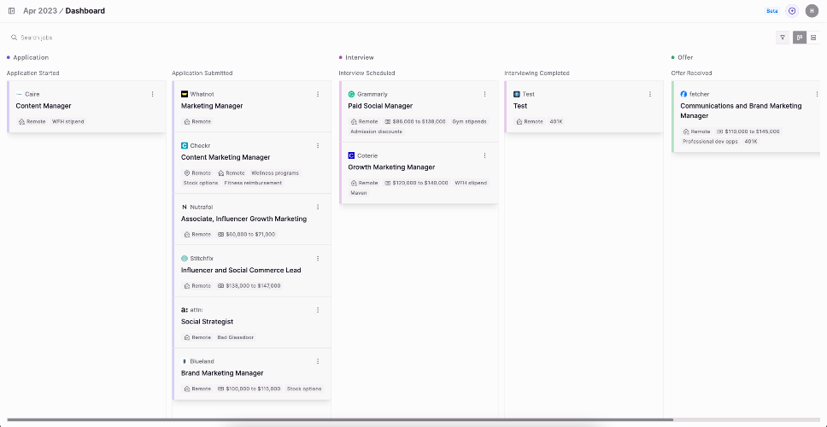Click three-dot menu on Test card

coord(650,94)
